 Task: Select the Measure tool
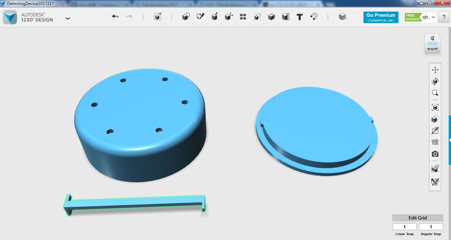[286, 17]
